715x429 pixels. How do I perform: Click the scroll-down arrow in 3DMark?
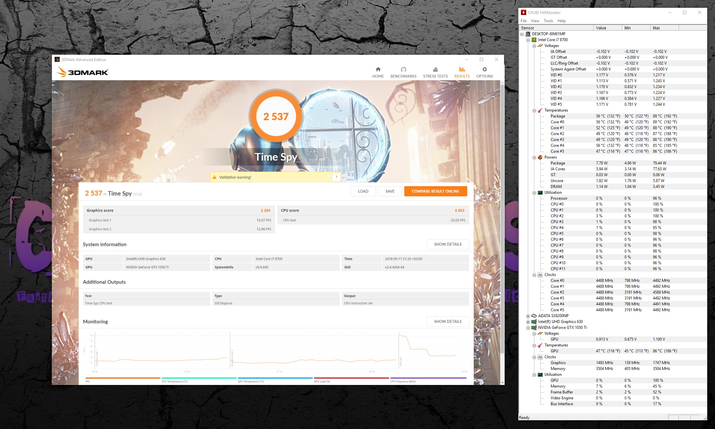(502, 382)
